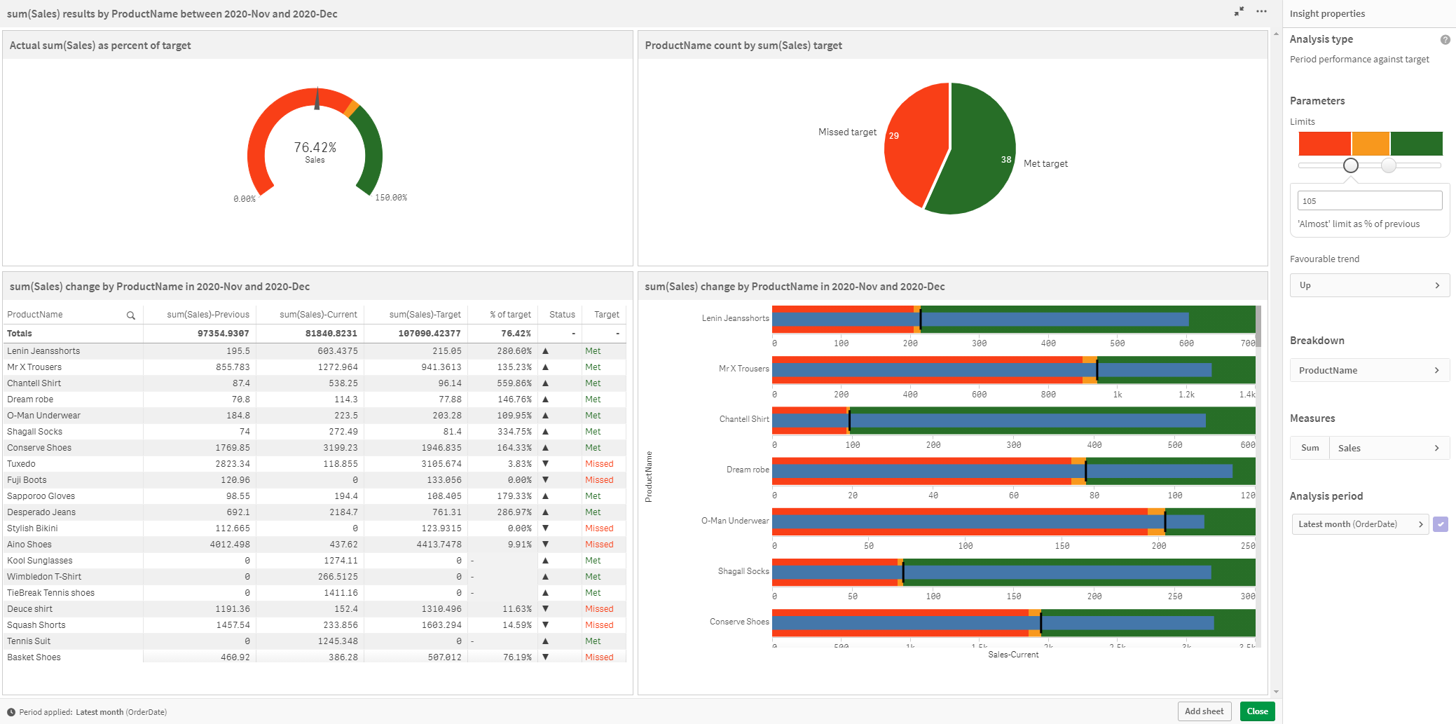1456x724 pixels.
Task: Open the Breakdown ProductName selector
Action: pyautogui.click(x=1369, y=370)
